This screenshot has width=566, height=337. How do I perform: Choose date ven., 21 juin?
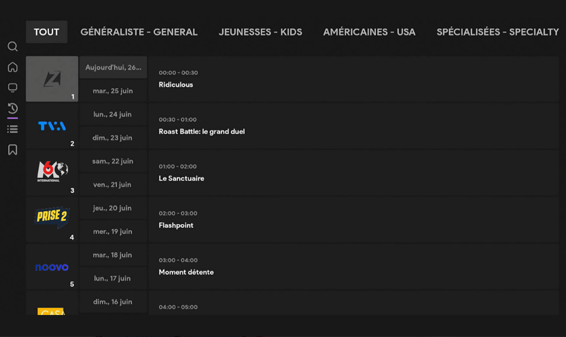point(113,184)
